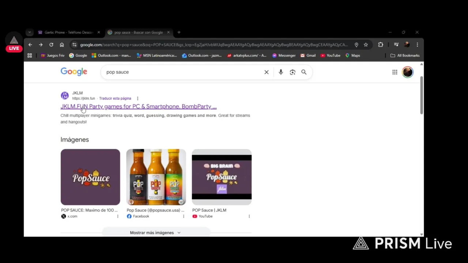Click the page vertical scrollbar

click(x=422, y=95)
